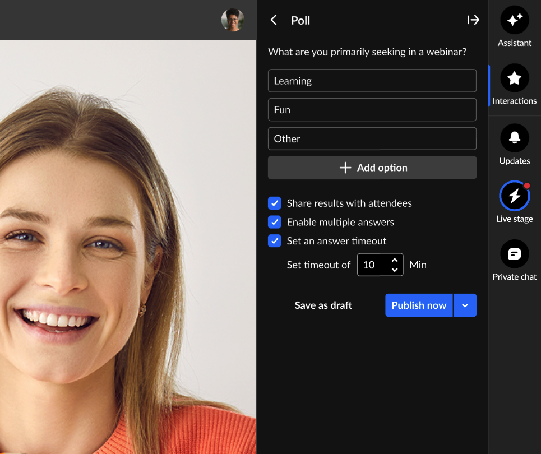Select the Other option field
This screenshot has width=541, height=454.
pyautogui.click(x=372, y=139)
